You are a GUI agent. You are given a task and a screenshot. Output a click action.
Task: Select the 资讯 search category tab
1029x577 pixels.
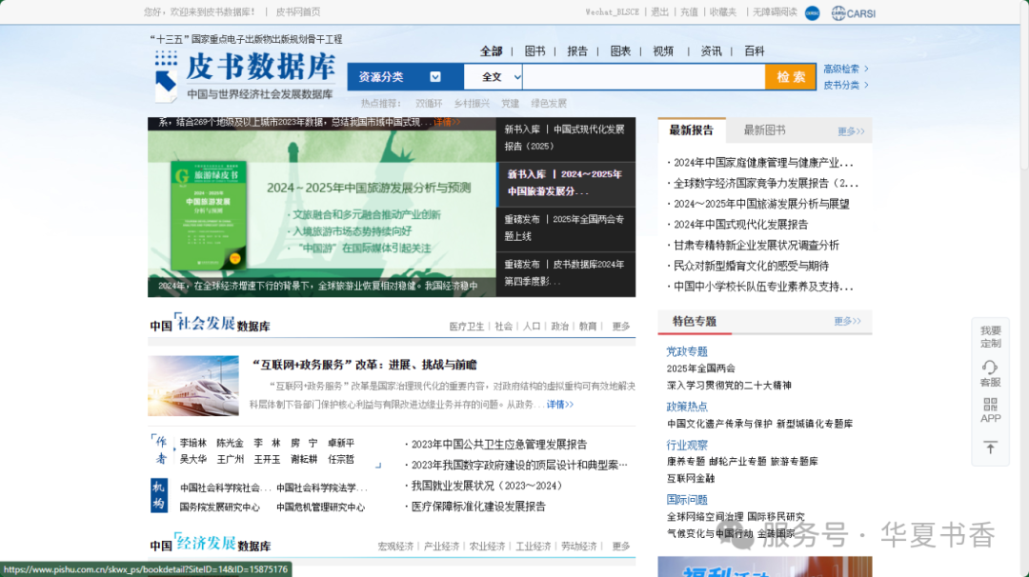711,51
